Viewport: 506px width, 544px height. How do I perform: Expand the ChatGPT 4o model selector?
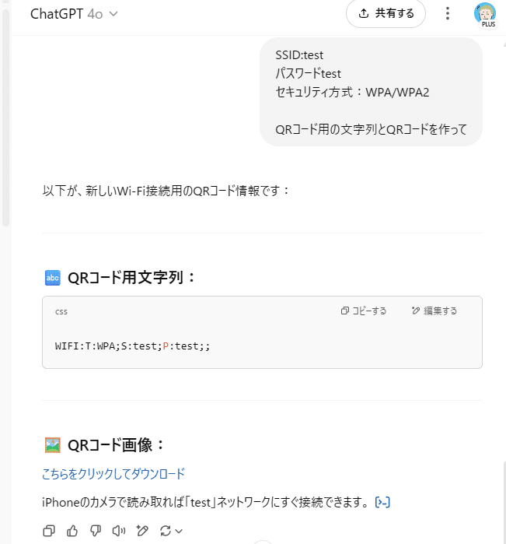pyautogui.click(x=74, y=14)
